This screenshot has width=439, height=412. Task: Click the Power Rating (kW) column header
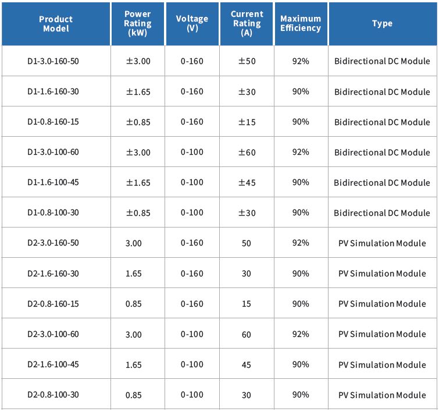point(138,24)
